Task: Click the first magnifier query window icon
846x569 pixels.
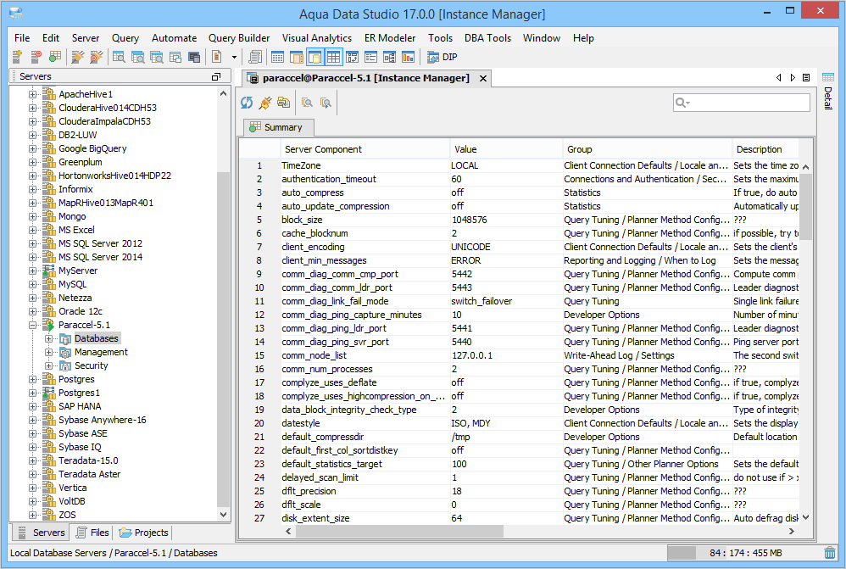Action: [119, 57]
